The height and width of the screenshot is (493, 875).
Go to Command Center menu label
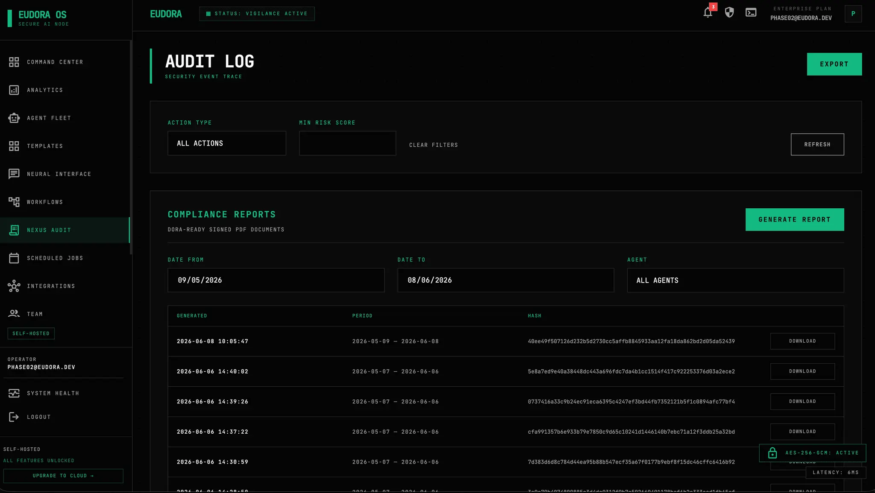coord(55,62)
